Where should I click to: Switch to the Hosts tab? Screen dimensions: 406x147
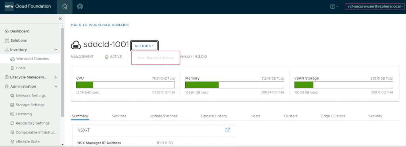(x=256, y=116)
